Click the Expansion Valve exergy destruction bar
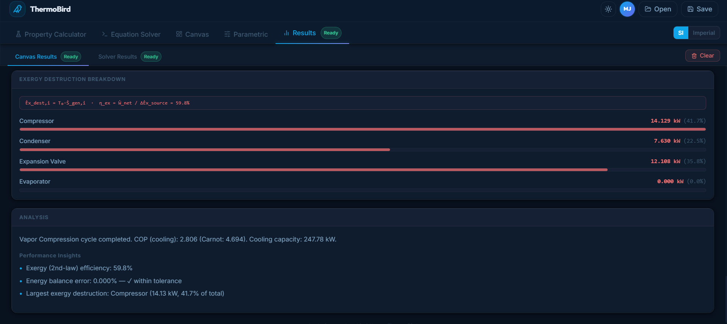Image resolution: width=727 pixels, height=324 pixels. tap(362, 170)
